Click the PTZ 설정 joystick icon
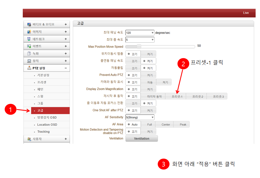Viewport: 260px width, 178px height. pos(29,68)
